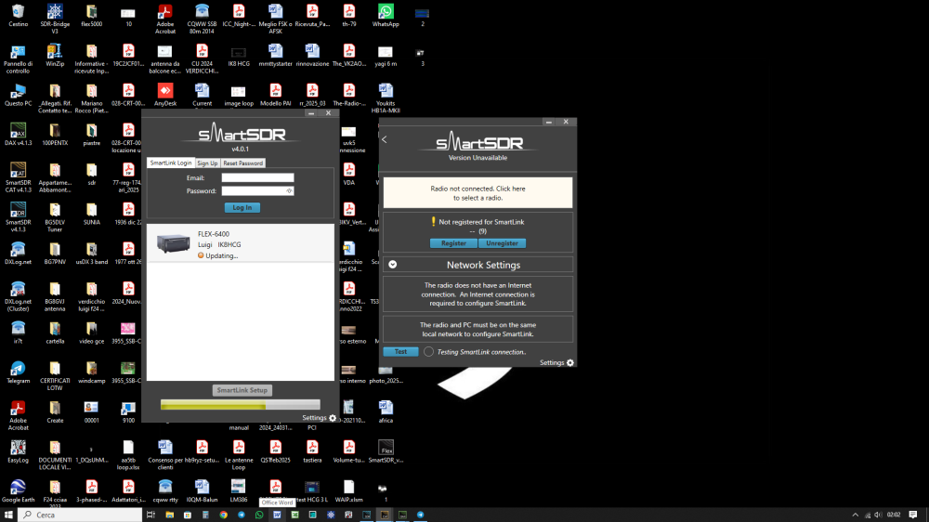Open DXLog.net (Cluster) desktop icon

tap(18, 297)
